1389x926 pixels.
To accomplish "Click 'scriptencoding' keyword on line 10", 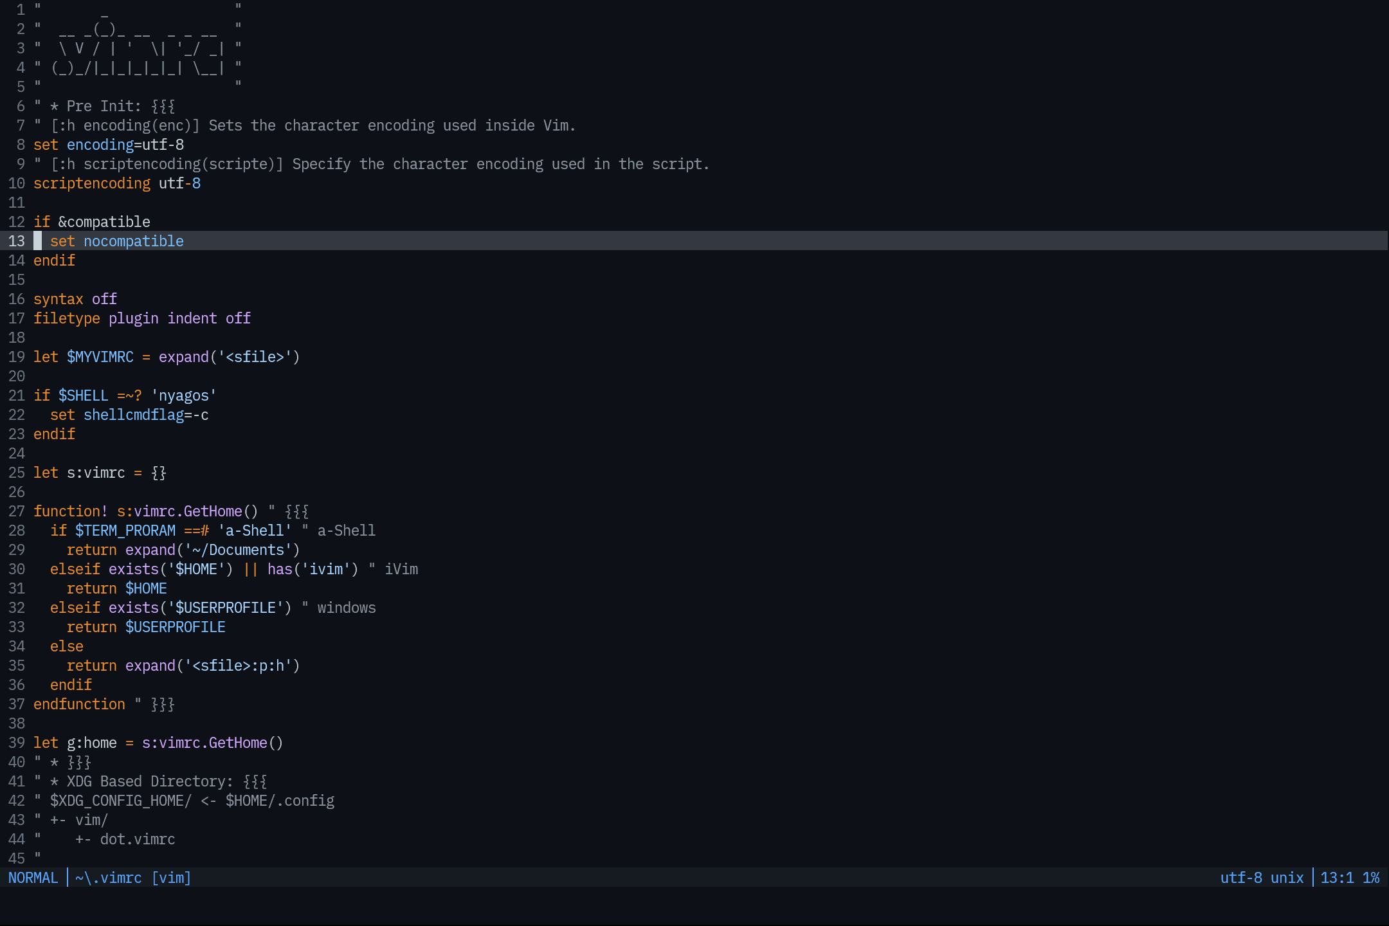I will 92,183.
